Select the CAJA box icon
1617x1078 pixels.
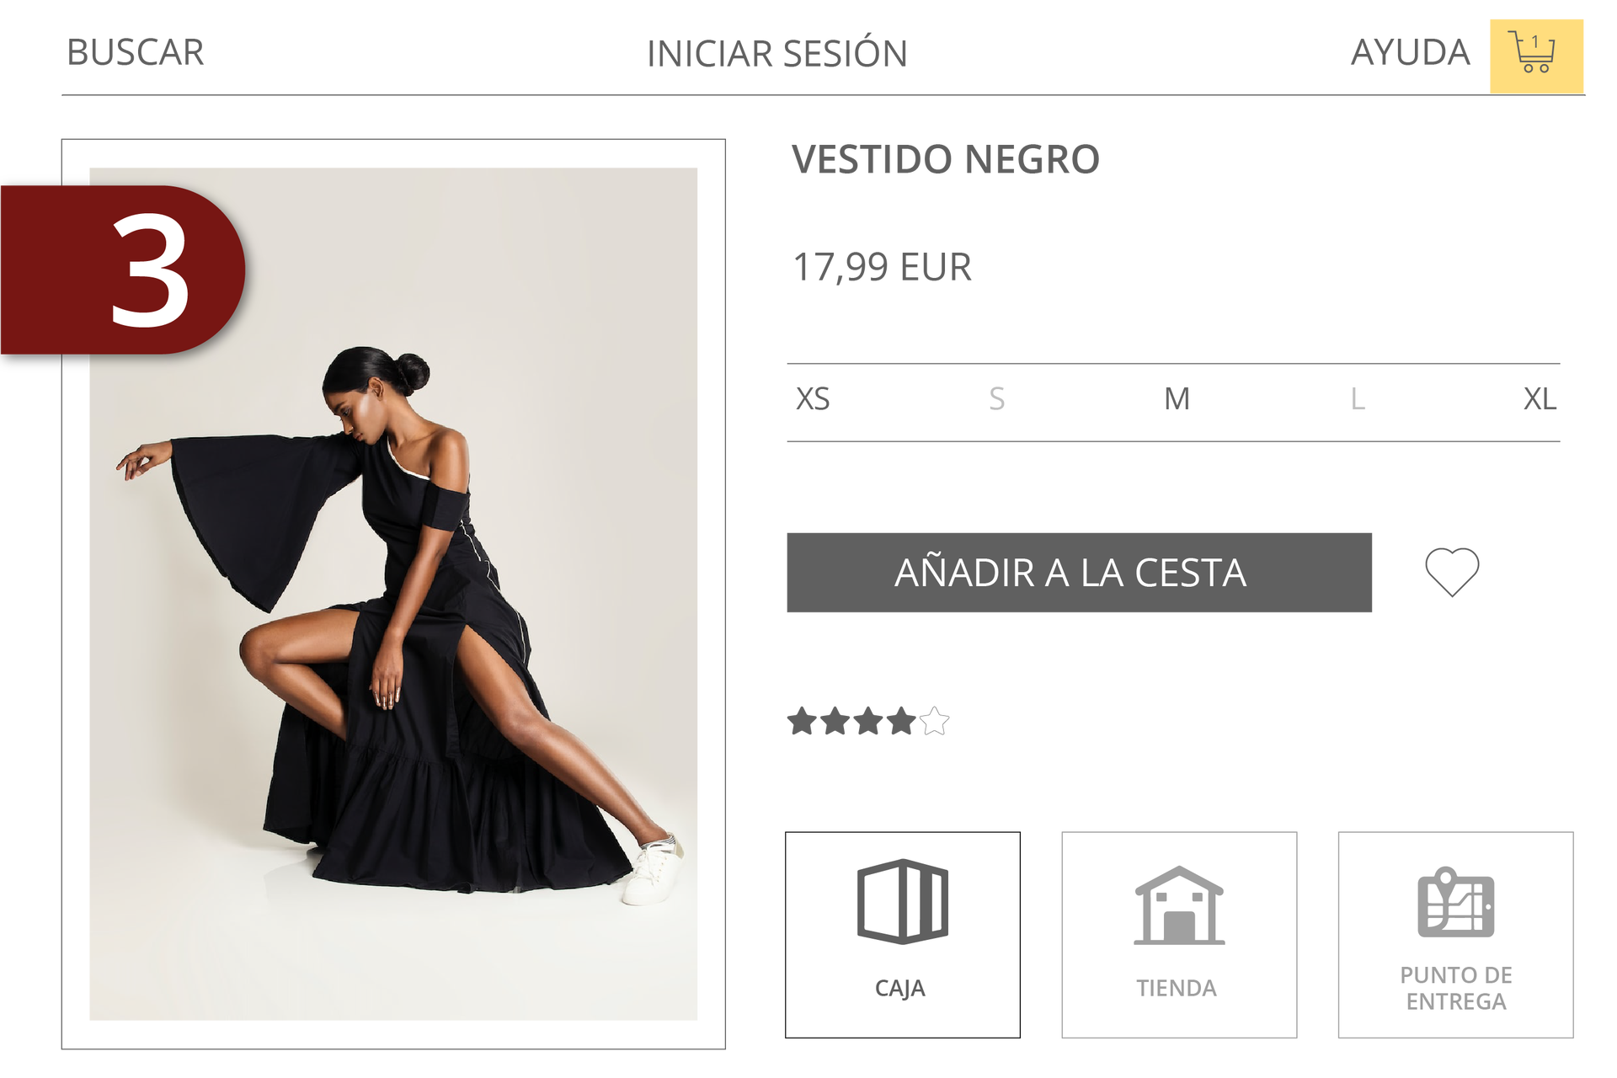click(903, 901)
